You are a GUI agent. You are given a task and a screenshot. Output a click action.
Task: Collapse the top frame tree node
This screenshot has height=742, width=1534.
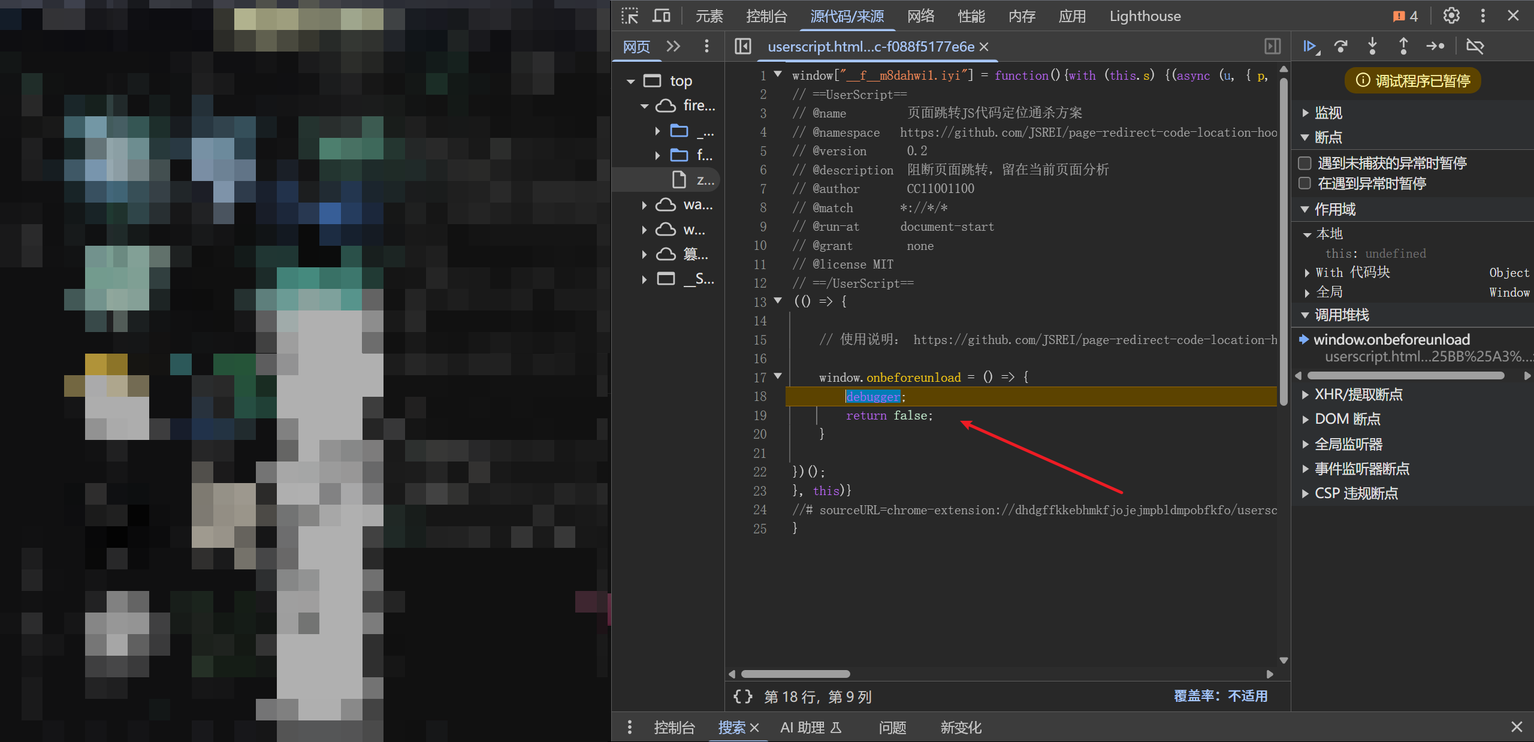[630, 81]
